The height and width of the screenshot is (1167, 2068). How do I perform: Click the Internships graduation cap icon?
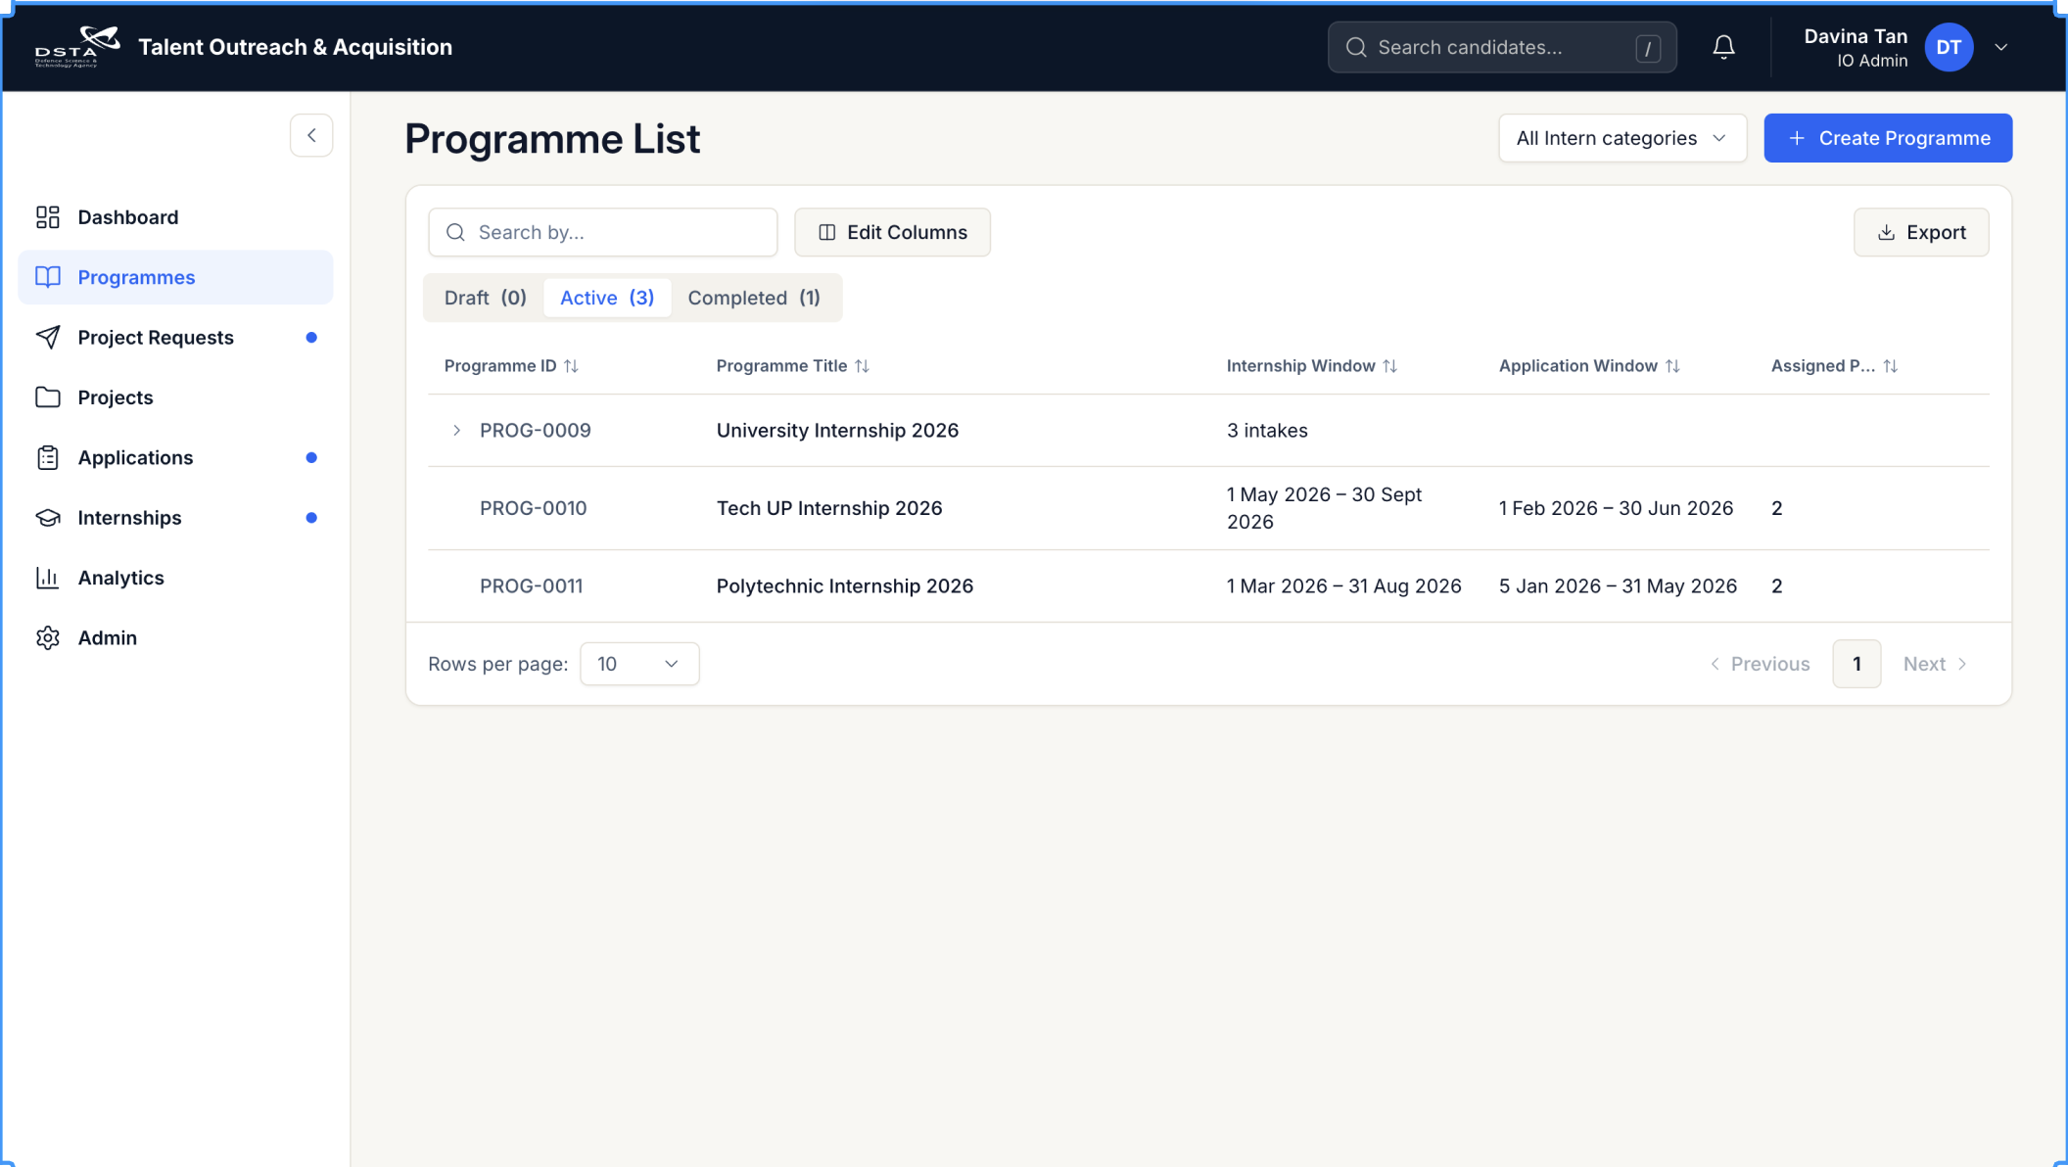pos(48,518)
